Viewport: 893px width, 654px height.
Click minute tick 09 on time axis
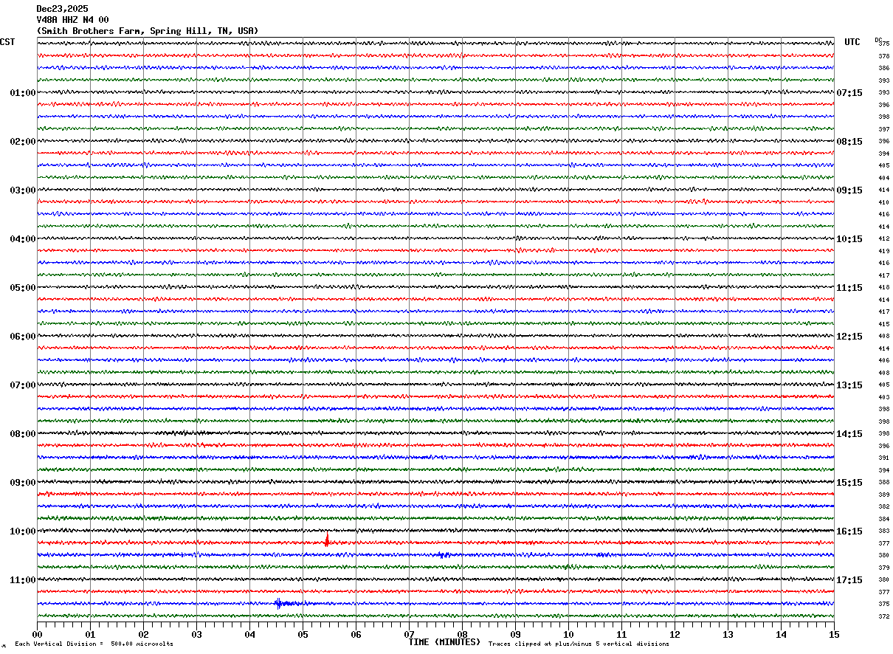pyautogui.click(x=515, y=634)
